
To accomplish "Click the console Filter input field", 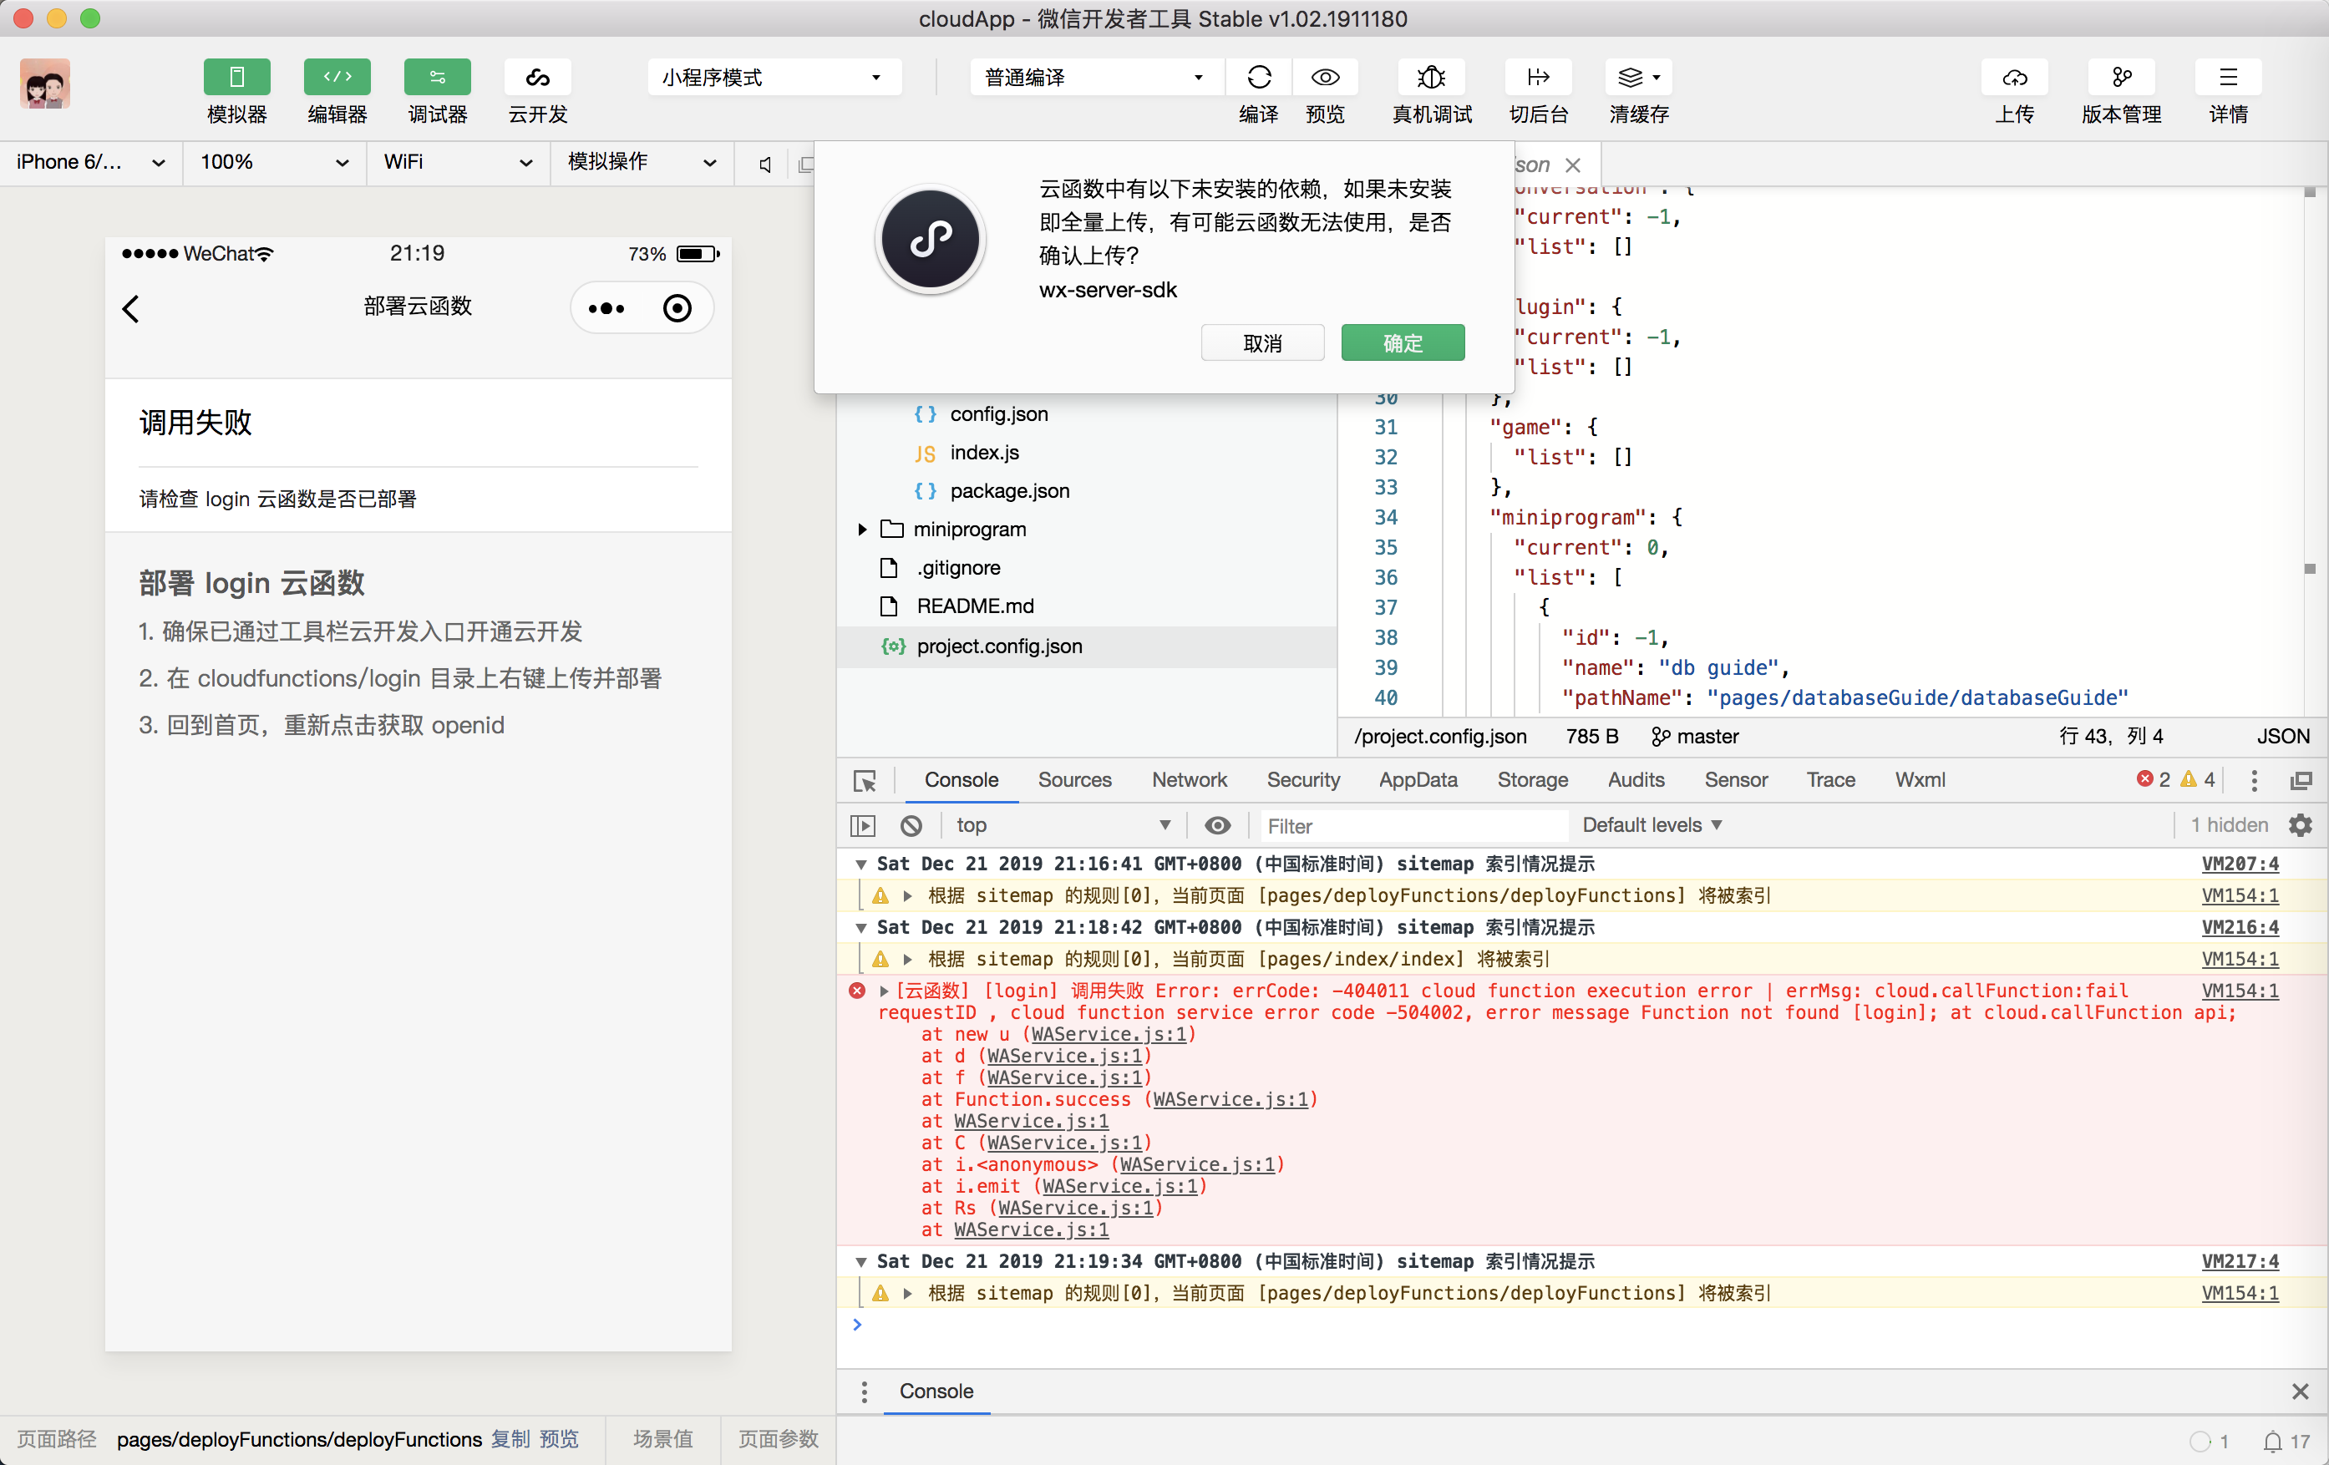I will coord(1413,826).
